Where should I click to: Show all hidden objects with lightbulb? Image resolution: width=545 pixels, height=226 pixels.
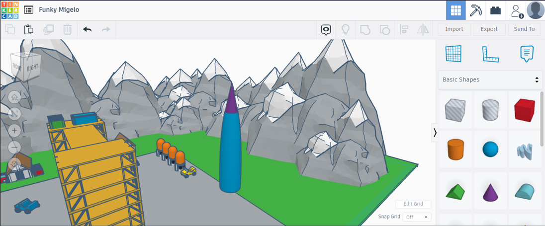pyautogui.click(x=346, y=29)
